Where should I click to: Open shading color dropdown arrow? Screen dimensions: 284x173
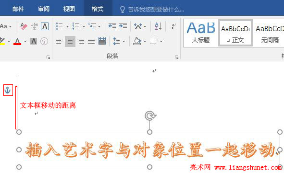tap(145, 41)
